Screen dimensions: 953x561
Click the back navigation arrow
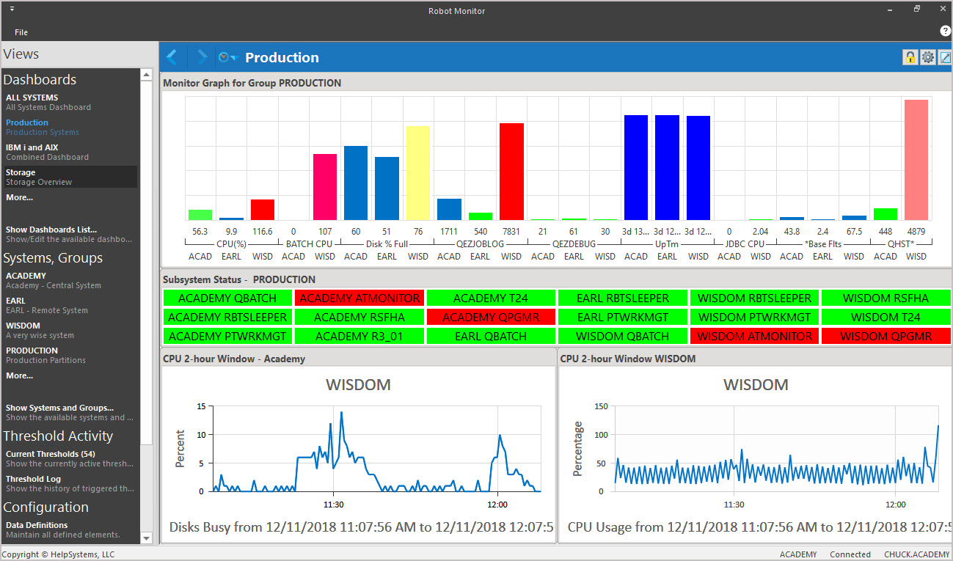coord(172,57)
